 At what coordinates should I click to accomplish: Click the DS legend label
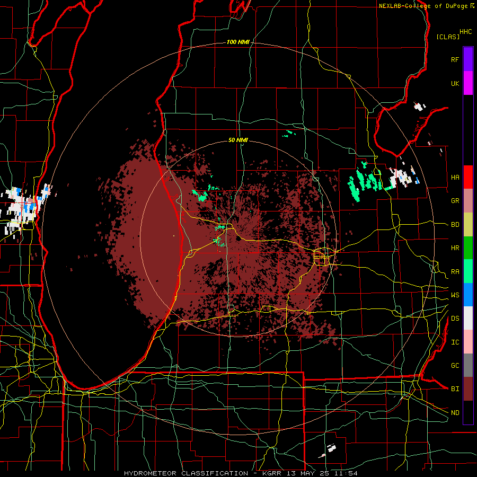(x=455, y=319)
